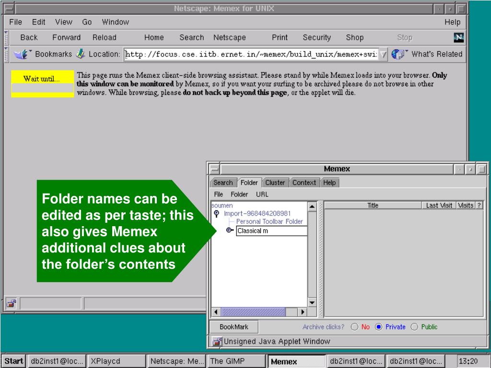Click the Netscape toolbar button

(x=230, y=37)
